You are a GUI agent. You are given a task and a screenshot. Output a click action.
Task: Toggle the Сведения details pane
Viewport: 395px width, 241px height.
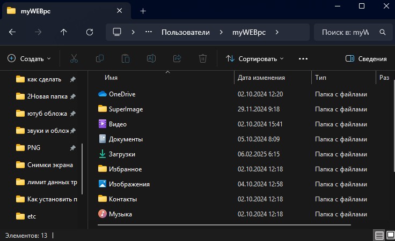(366, 59)
